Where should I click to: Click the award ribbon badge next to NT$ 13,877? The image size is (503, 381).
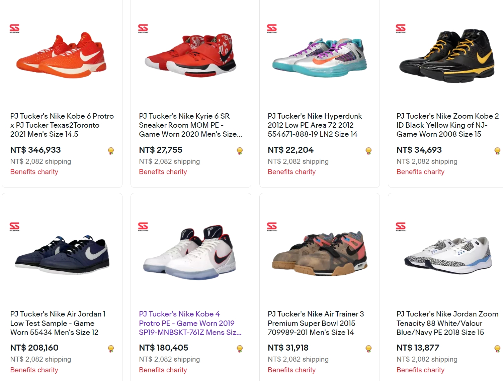pos(497,348)
